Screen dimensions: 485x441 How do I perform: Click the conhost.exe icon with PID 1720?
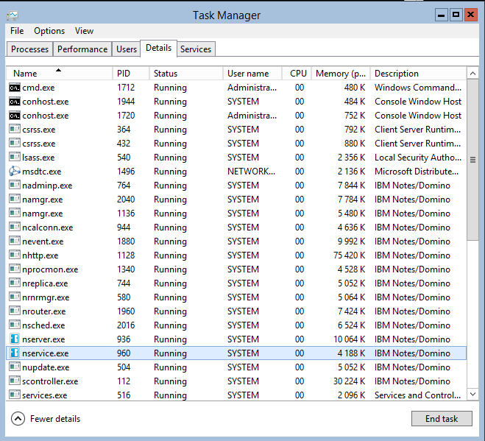[15, 116]
